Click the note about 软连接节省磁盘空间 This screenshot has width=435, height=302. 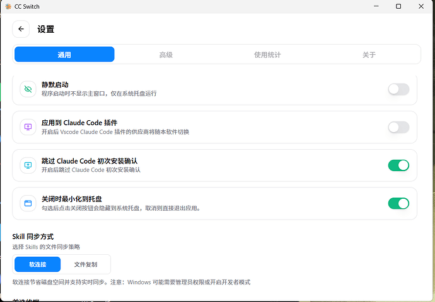(131, 282)
